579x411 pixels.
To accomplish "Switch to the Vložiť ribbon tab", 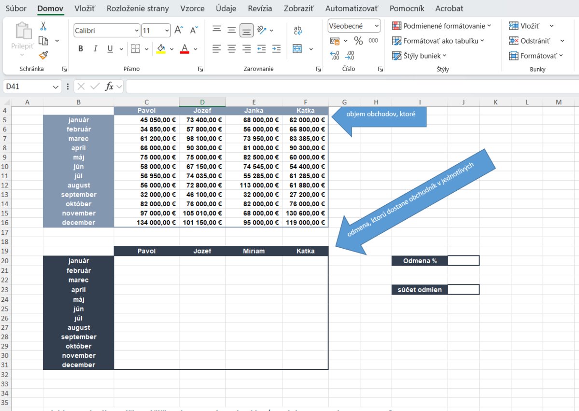I will tap(85, 8).
